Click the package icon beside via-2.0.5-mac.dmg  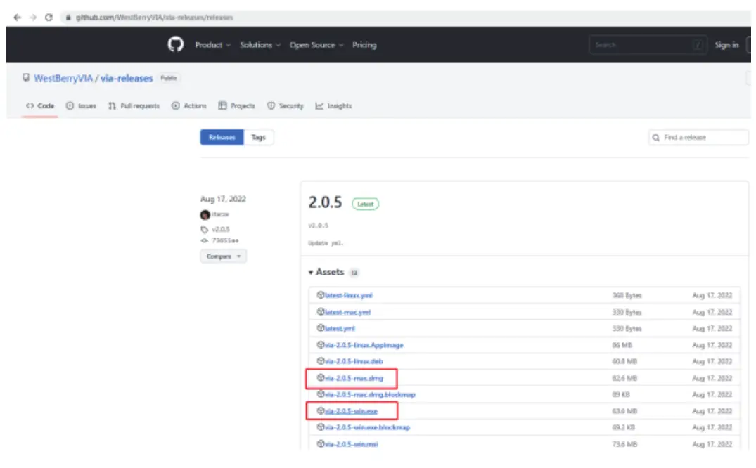(x=321, y=378)
